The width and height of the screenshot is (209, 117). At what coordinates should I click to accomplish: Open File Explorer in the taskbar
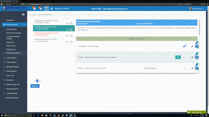[46, 115]
